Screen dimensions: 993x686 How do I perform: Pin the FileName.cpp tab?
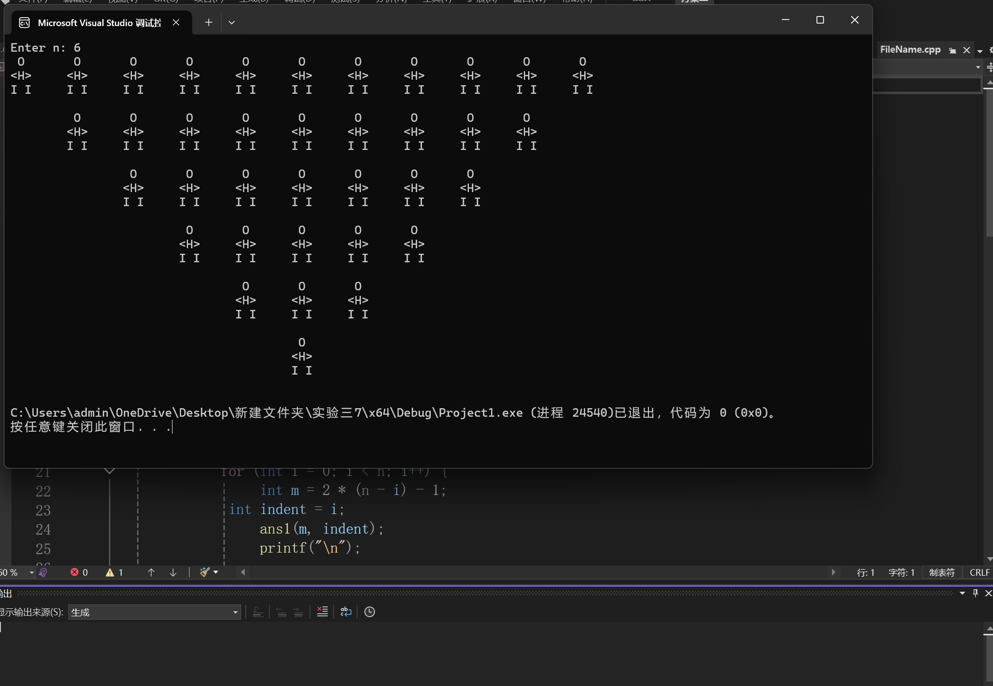[x=952, y=50]
